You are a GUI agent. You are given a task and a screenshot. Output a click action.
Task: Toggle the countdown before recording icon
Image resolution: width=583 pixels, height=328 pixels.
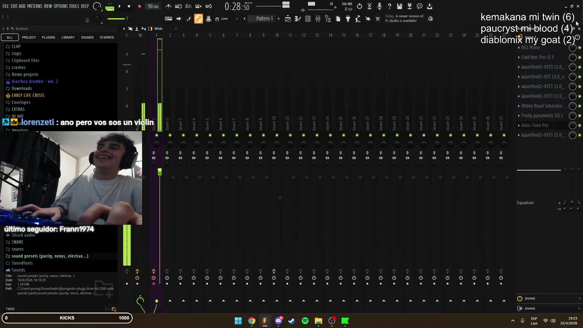(x=189, y=6)
